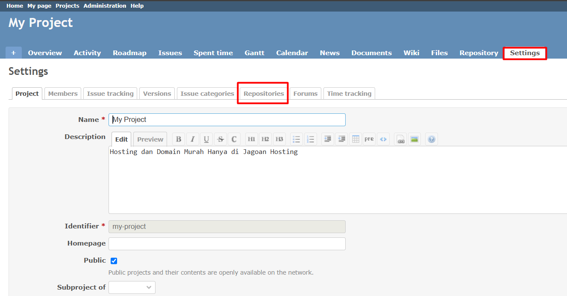The height and width of the screenshot is (296, 567).
Task: Go to My page
Action: pos(39,6)
